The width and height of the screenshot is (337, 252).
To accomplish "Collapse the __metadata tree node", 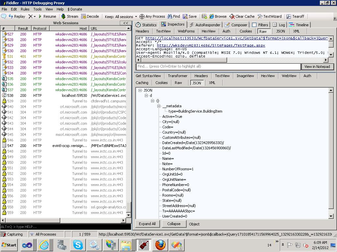I will (x=159, y=106).
